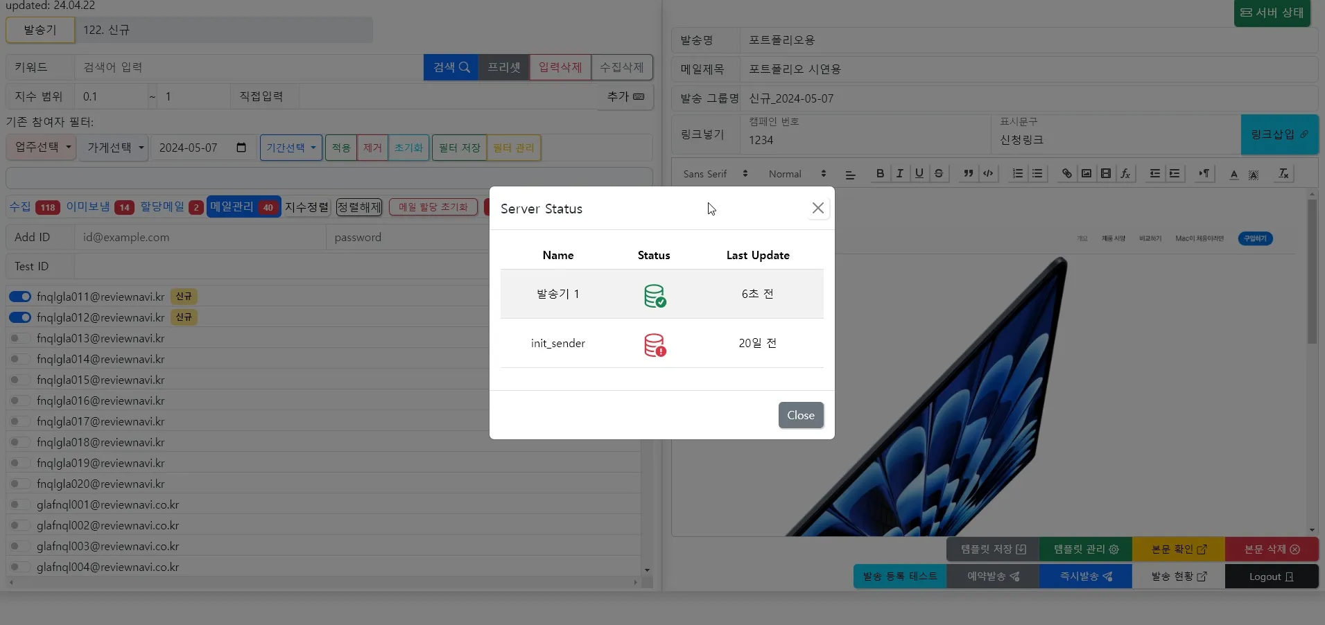Enable the switch for glafnql003@reviewnavi.co.kr
Image resolution: width=1325 pixels, height=625 pixels.
click(x=20, y=546)
